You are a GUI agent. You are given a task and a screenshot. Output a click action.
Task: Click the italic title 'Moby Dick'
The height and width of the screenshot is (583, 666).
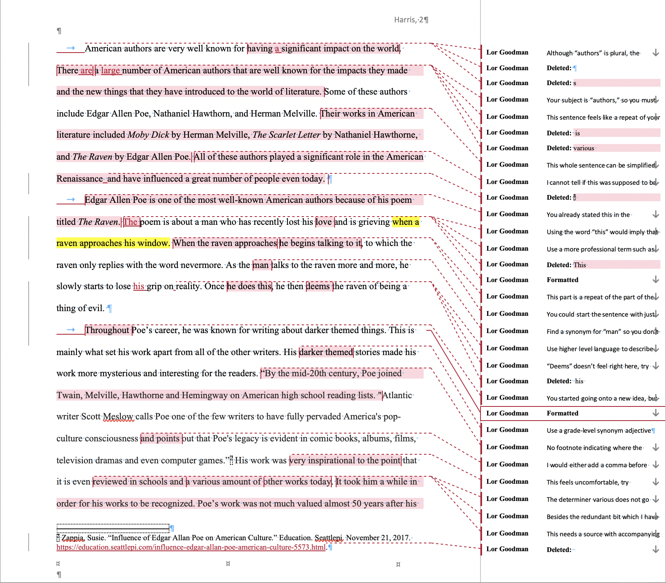148,135
